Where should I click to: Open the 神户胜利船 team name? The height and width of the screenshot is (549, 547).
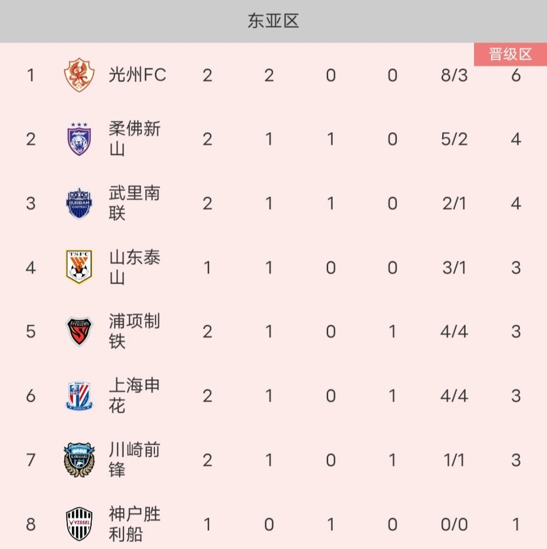[134, 524]
